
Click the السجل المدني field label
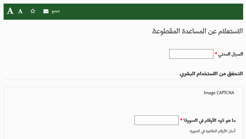(x=231, y=54)
